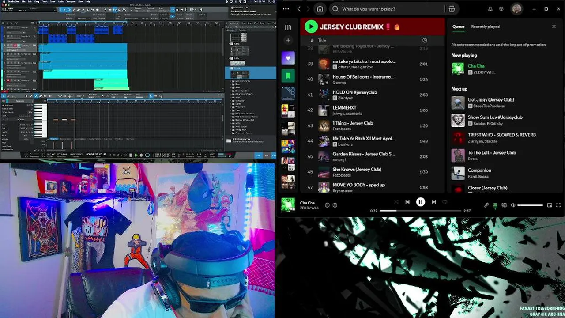The width and height of the screenshot is (565, 318).
Task: Open Friend Activity icon
Action: (x=501, y=9)
